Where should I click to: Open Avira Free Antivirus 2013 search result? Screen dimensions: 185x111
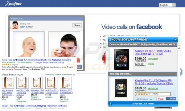(x=36, y=60)
